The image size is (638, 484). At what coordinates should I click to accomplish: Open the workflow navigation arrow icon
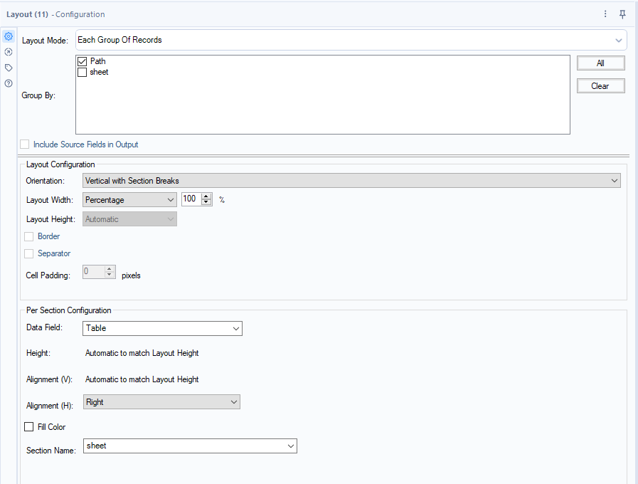click(9, 51)
